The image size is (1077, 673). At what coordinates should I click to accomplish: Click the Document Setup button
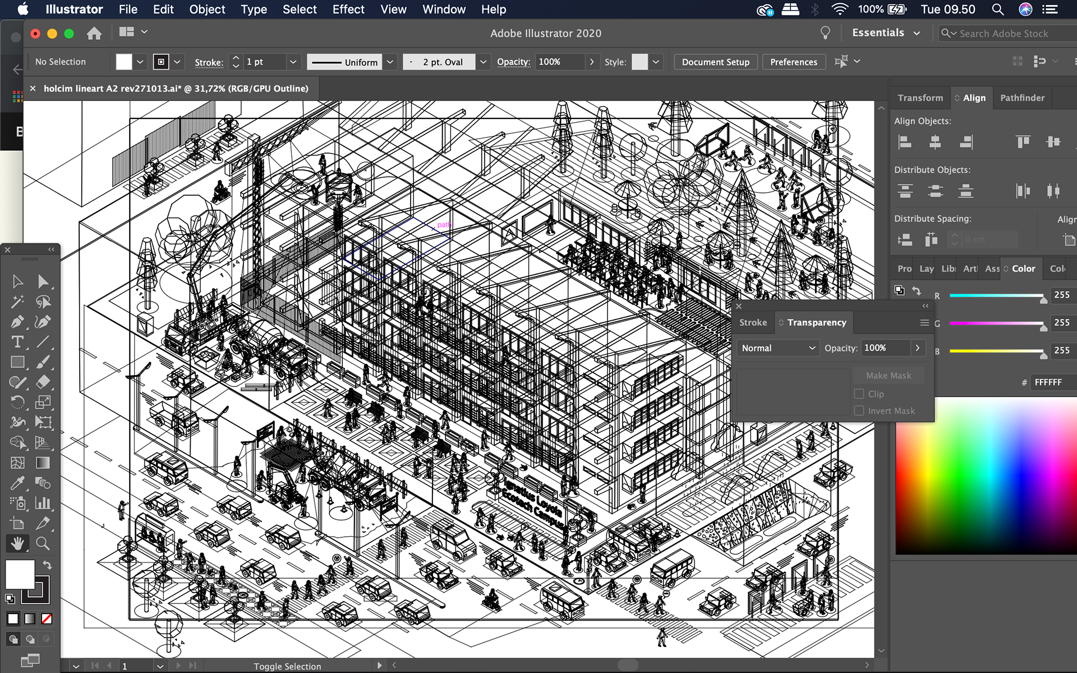click(715, 62)
